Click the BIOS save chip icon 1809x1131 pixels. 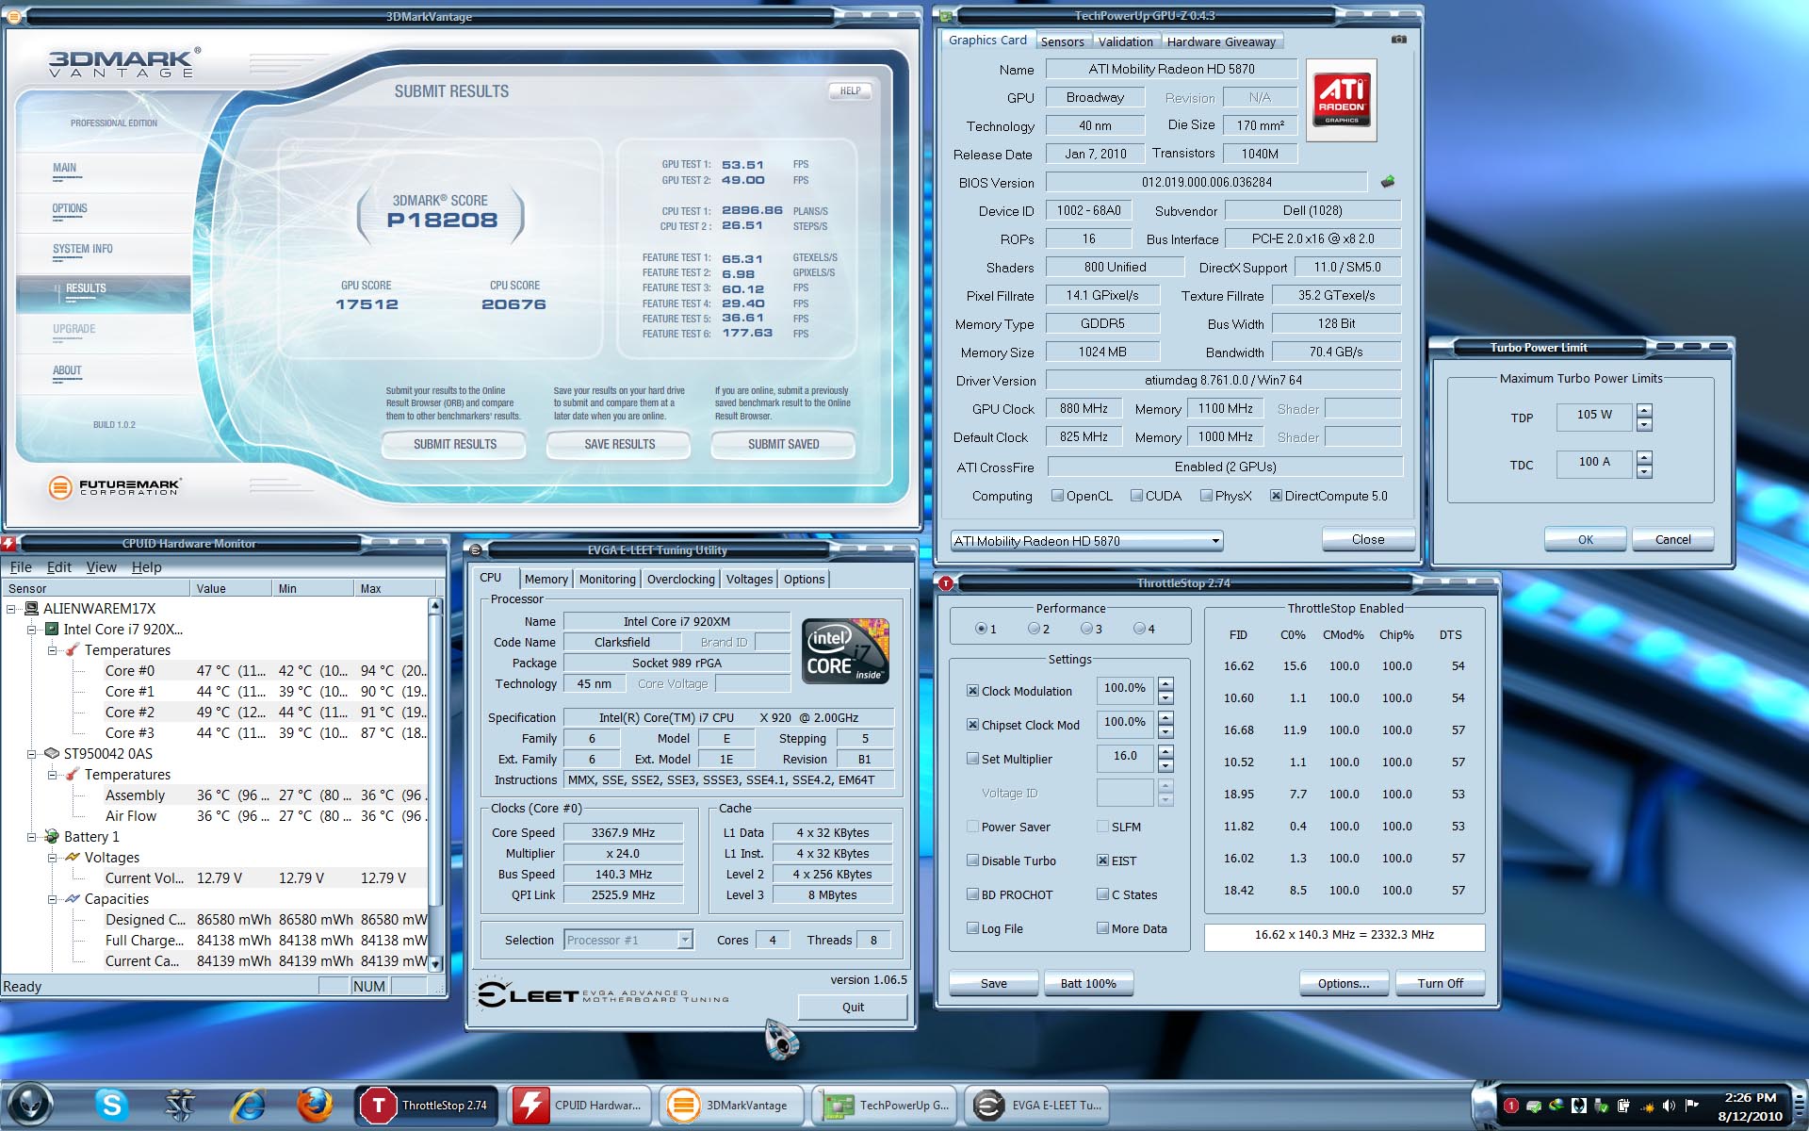click(x=1388, y=182)
